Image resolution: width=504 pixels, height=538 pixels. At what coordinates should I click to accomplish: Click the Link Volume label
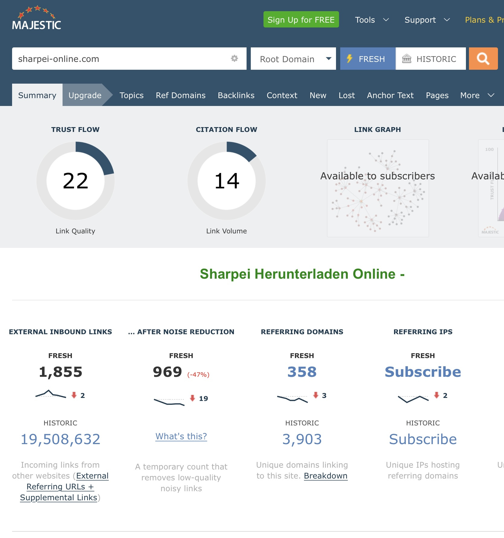(x=227, y=231)
